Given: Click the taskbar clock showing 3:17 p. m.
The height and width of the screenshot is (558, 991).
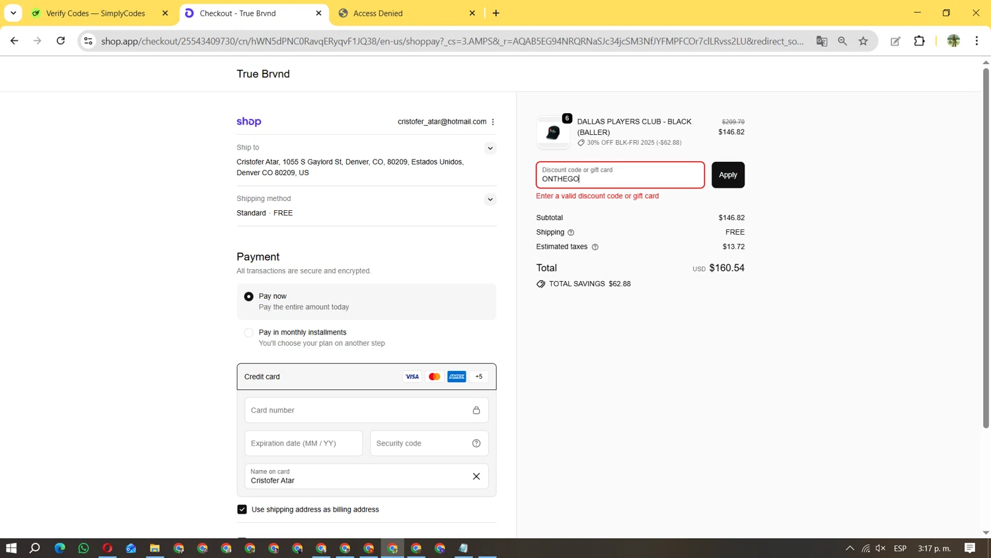Looking at the screenshot, I should click(934, 548).
